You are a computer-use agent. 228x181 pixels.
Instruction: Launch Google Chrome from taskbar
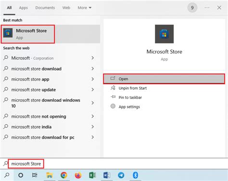[x=64, y=175]
